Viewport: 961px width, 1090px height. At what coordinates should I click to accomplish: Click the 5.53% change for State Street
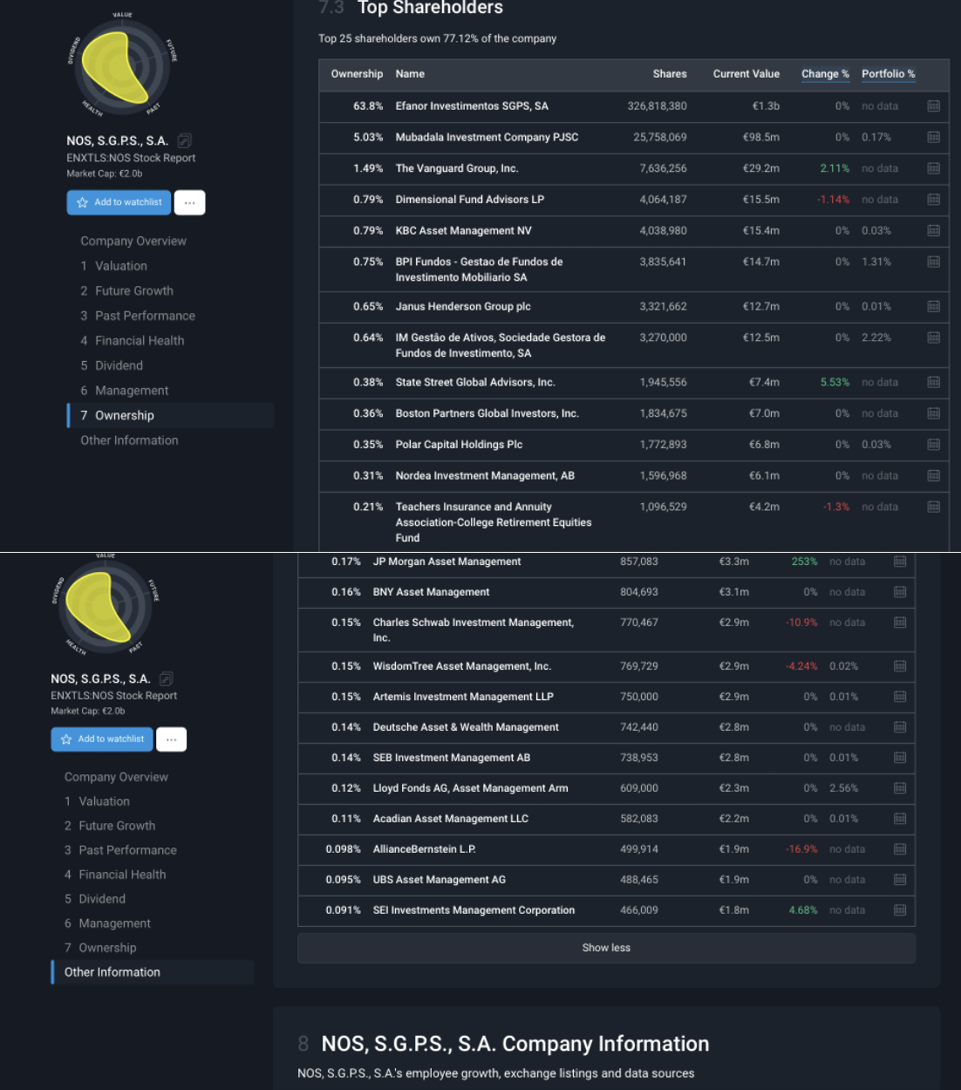coord(835,383)
